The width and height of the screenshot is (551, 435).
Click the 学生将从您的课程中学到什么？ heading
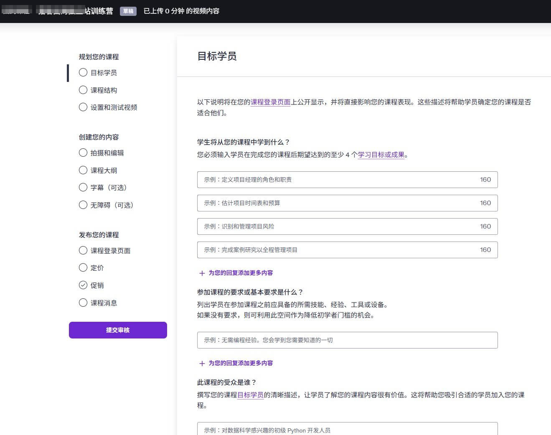244,142
